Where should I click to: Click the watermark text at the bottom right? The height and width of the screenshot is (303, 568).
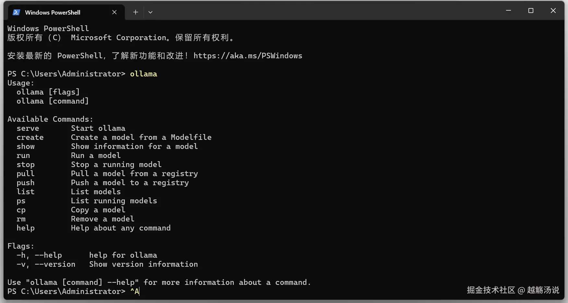[x=513, y=290]
